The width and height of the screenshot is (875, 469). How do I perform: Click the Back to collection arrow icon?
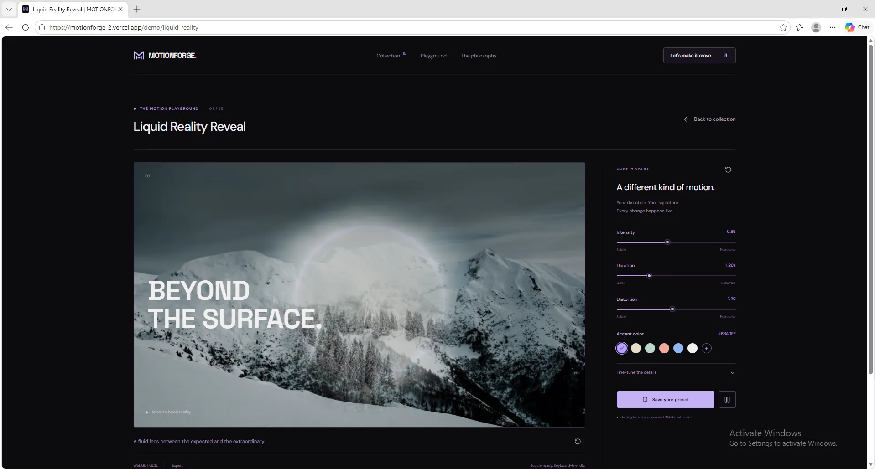point(686,119)
